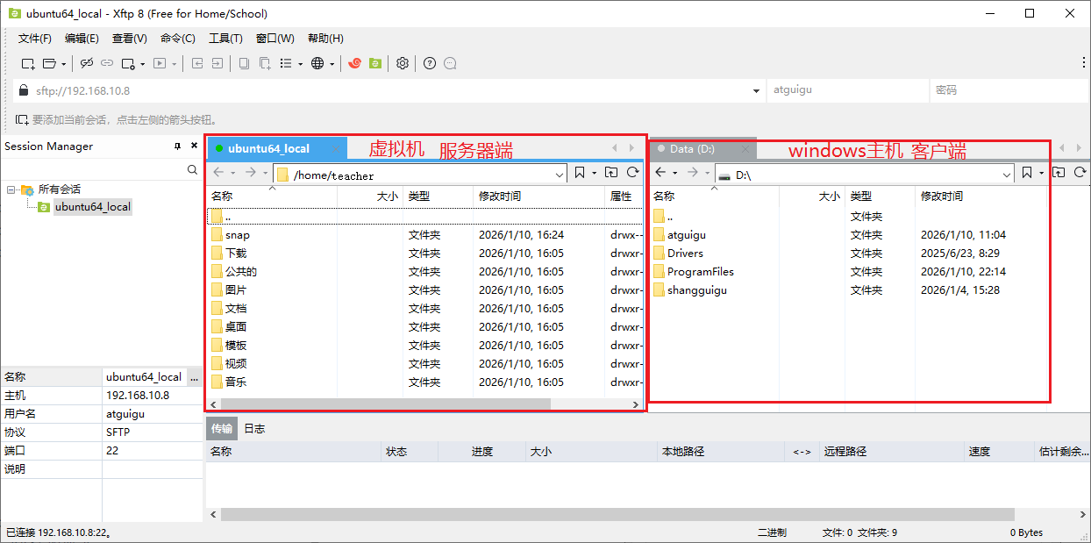The width and height of the screenshot is (1091, 543).
Task: Click the green Xftp new window icon
Action: 375,63
